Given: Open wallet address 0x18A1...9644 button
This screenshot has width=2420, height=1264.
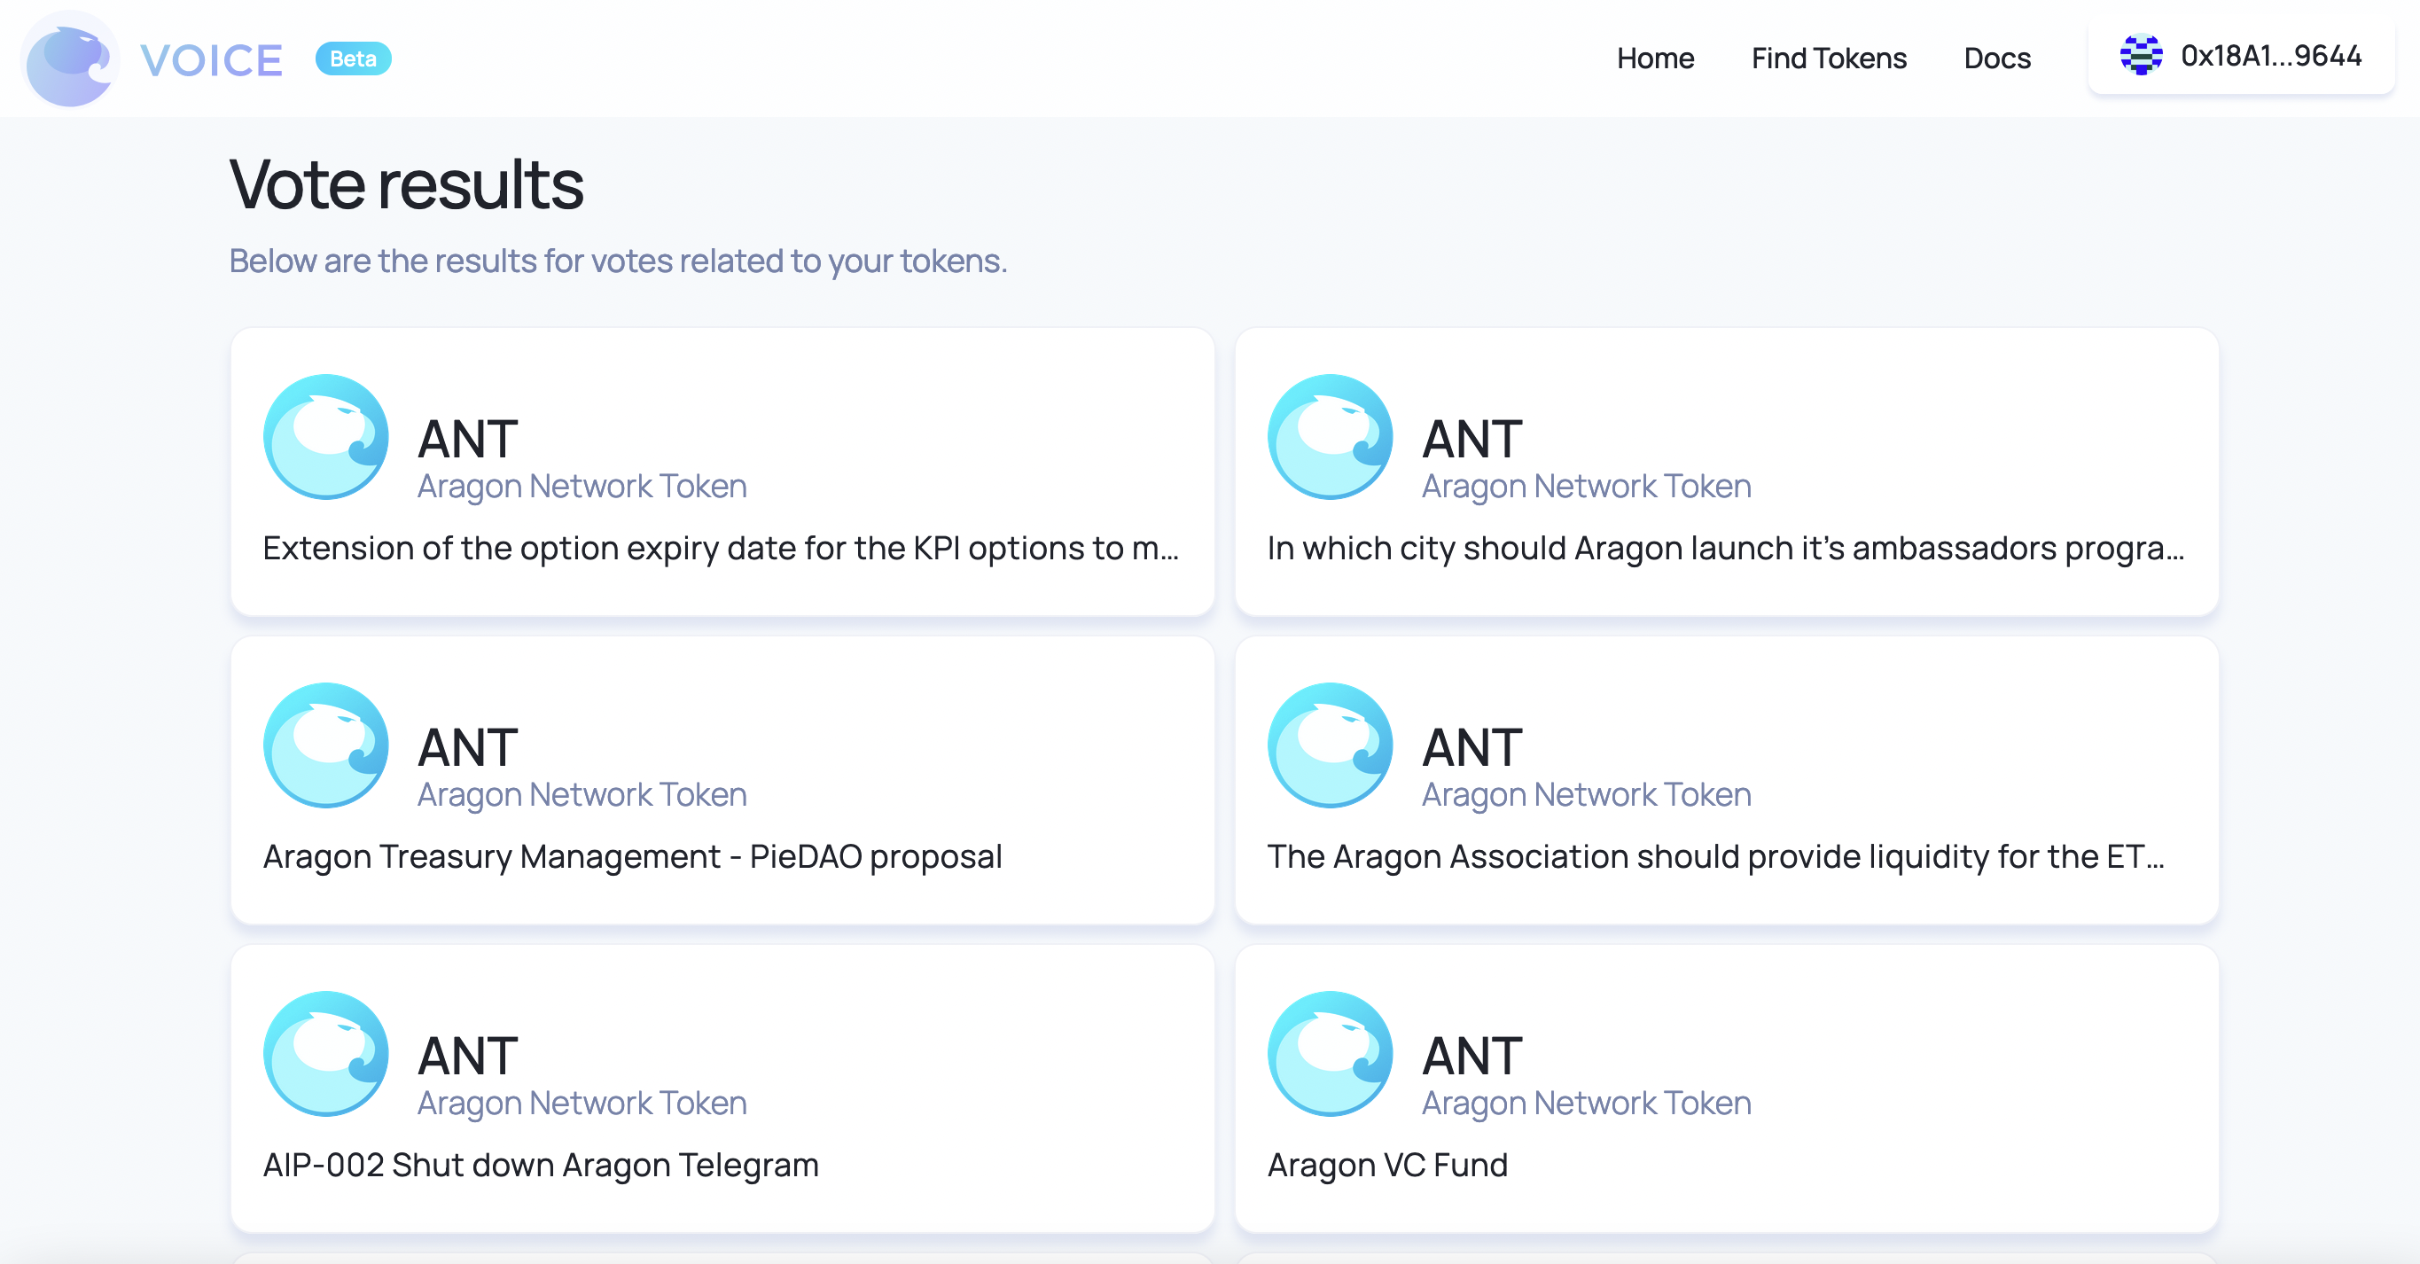Looking at the screenshot, I should point(2241,56).
